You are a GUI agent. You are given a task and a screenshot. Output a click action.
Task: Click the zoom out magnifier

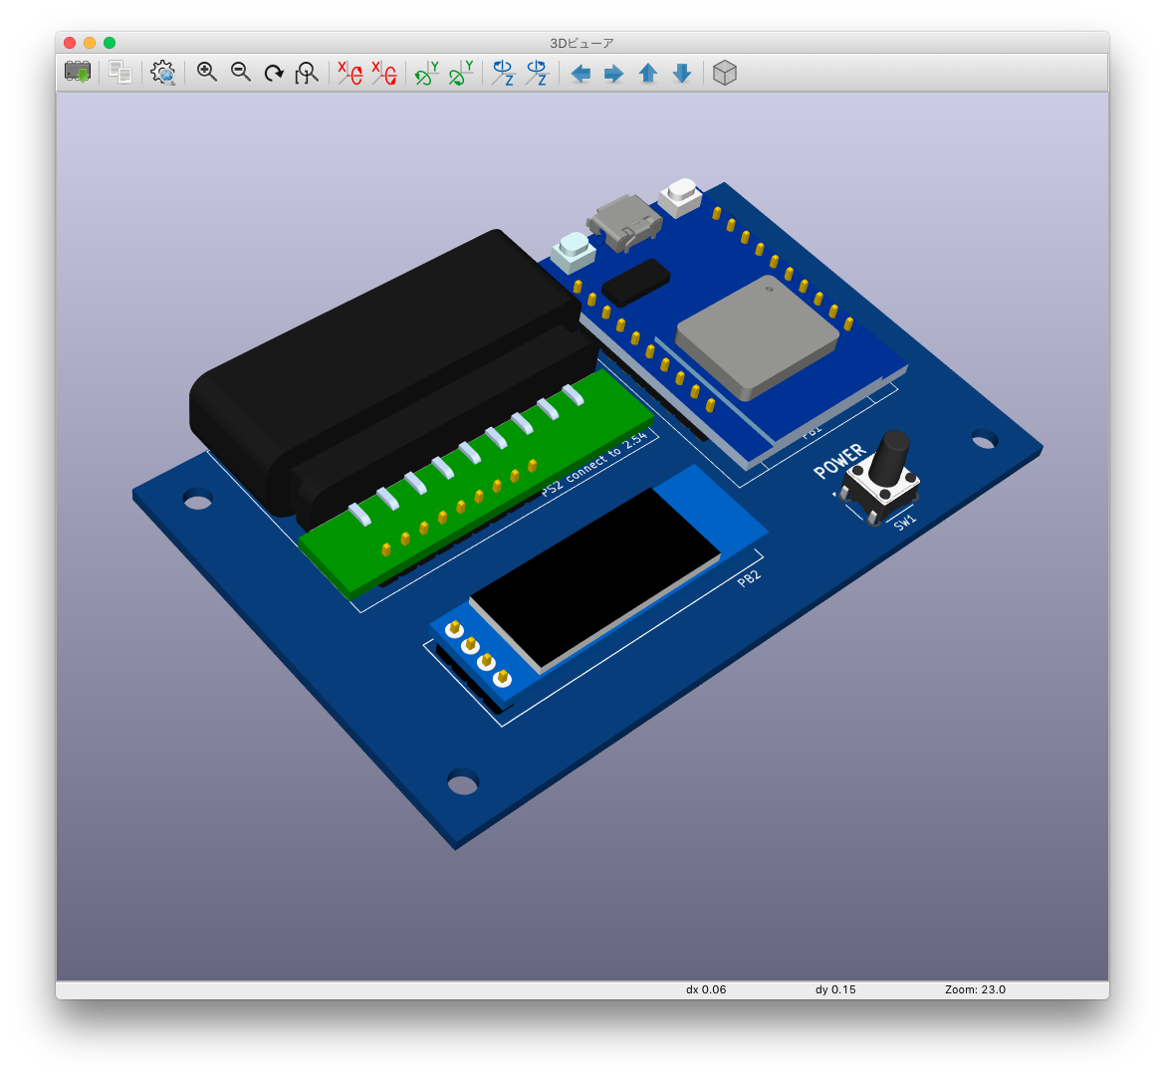pos(241,72)
